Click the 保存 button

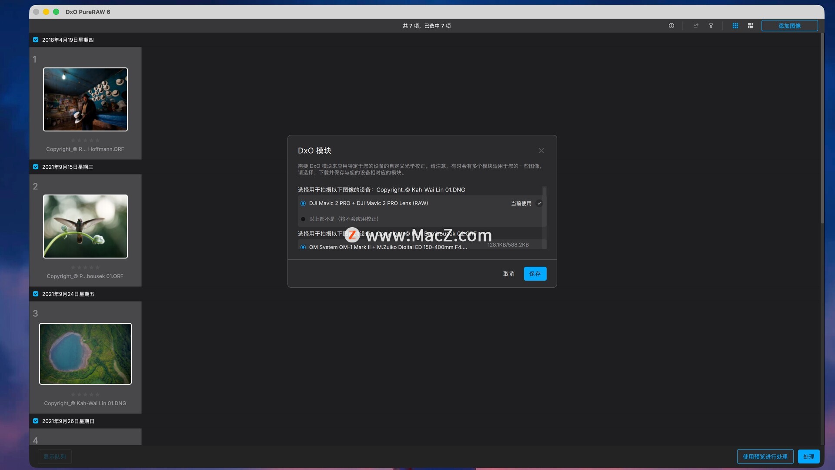[x=535, y=274]
